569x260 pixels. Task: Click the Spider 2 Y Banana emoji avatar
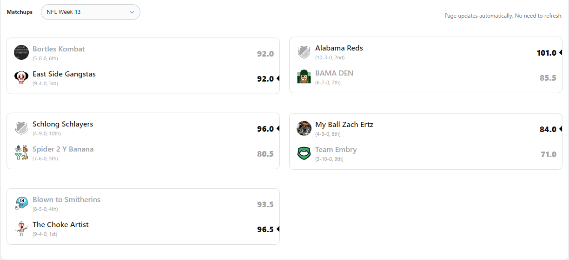pyautogui.click(x=21, y=153)
